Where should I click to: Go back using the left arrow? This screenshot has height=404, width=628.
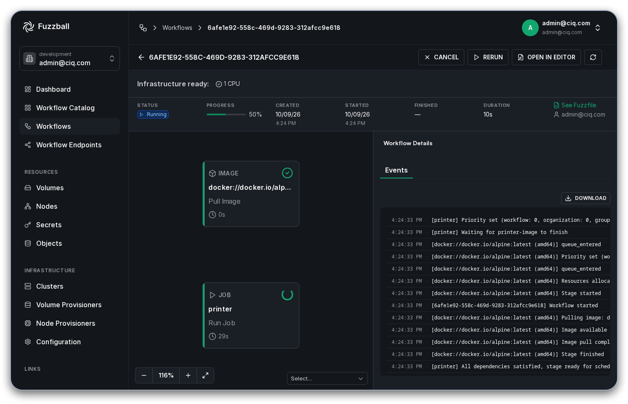tap(141, 57)
